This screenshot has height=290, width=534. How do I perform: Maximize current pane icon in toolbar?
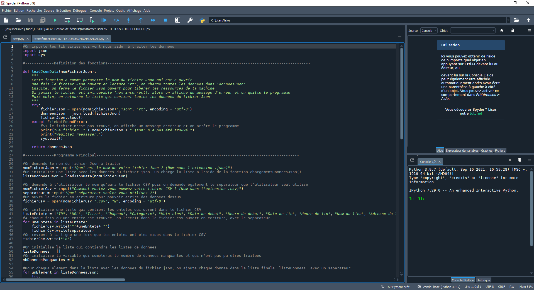[177, 20]
